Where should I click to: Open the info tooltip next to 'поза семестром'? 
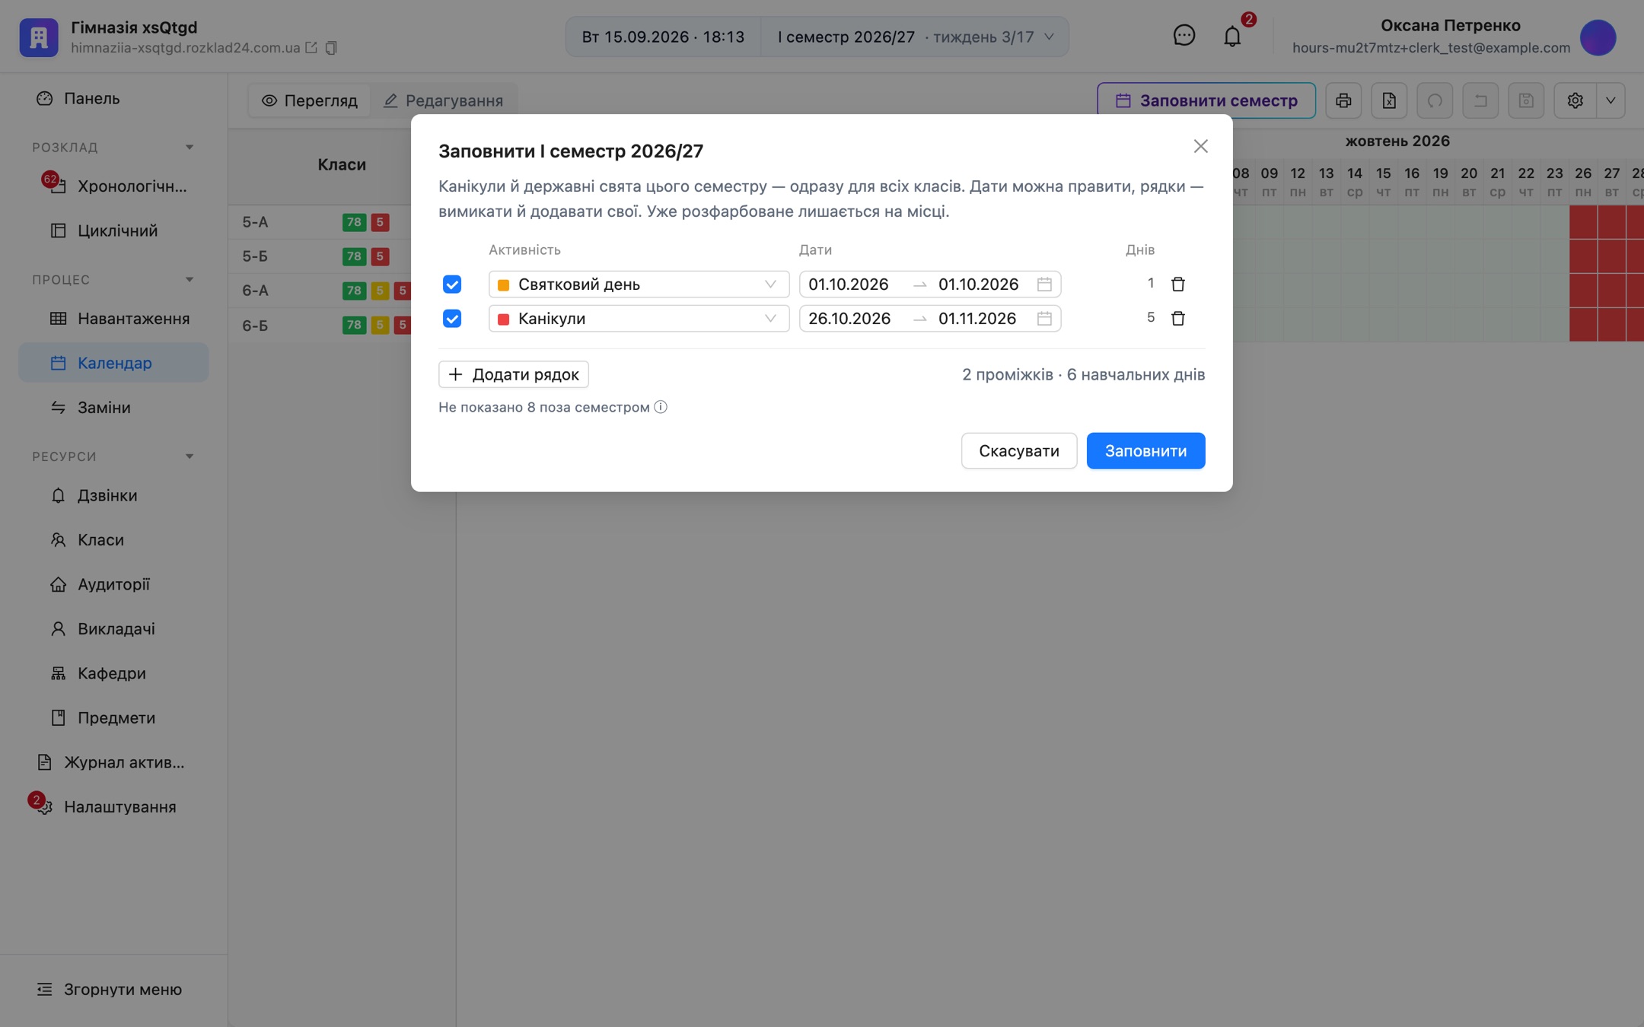(661, 407)
